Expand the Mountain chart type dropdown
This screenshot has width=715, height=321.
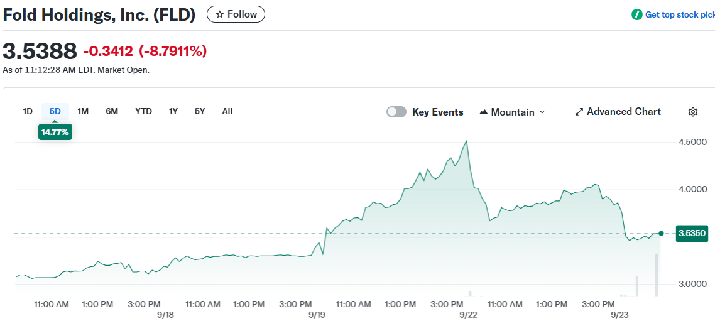coord(513,112)
